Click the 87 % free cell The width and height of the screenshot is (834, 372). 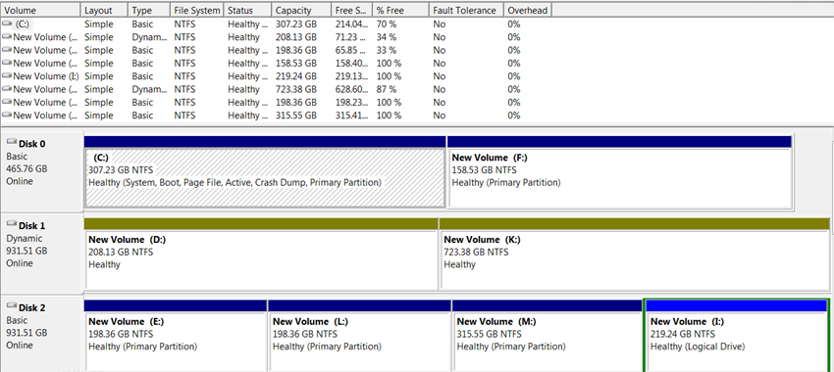coord(387,89)
